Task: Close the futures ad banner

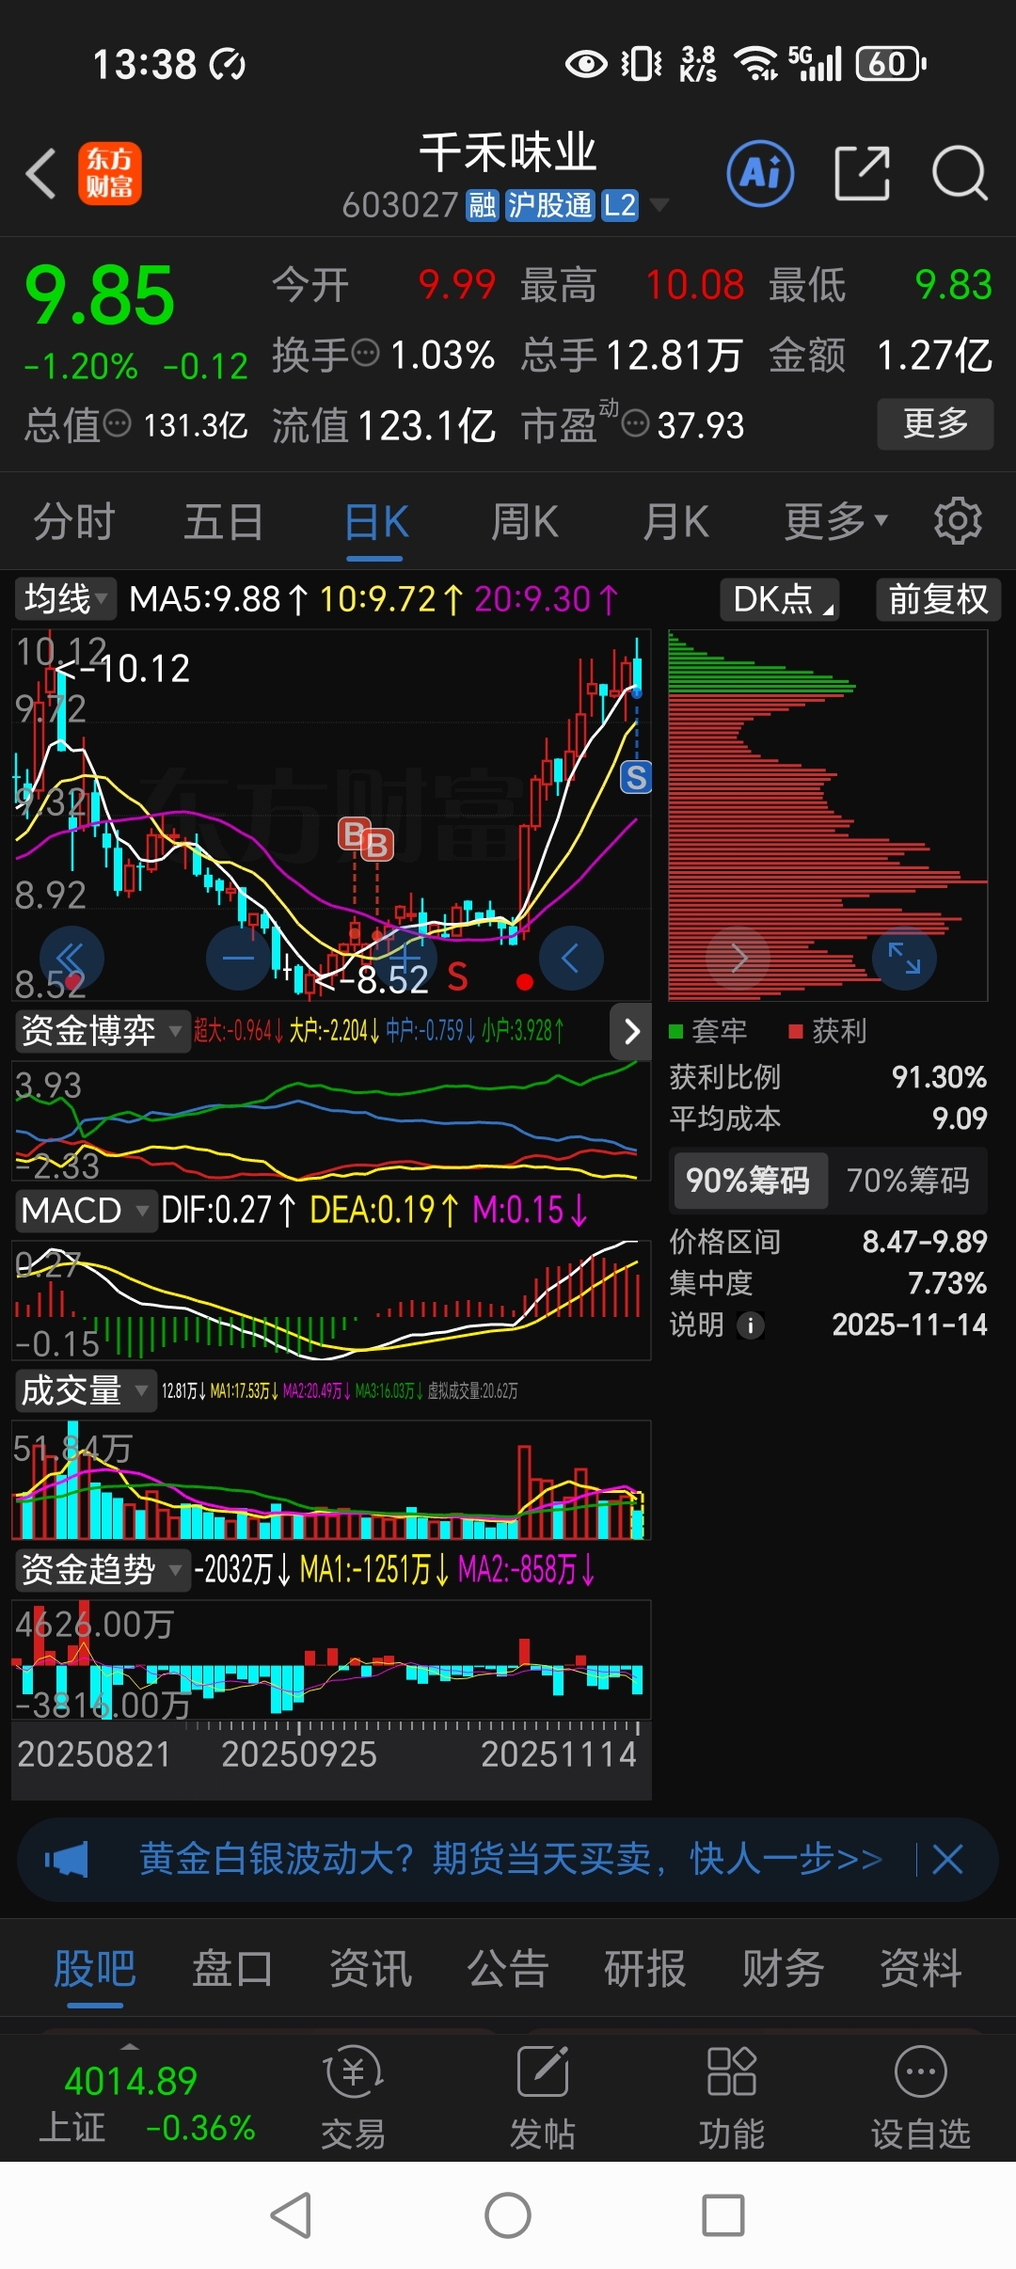Action: pyautogui.click(x=947, y=1859)
